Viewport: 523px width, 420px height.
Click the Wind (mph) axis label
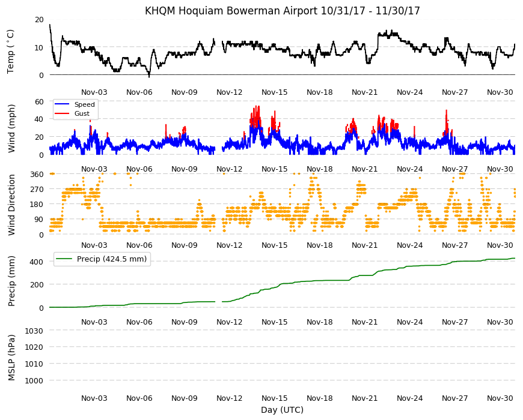pyautogui.click(x=11, y=128)
